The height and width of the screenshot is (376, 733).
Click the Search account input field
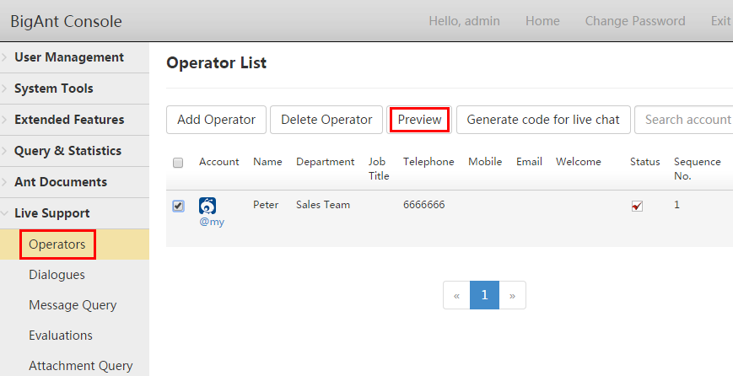685,120
